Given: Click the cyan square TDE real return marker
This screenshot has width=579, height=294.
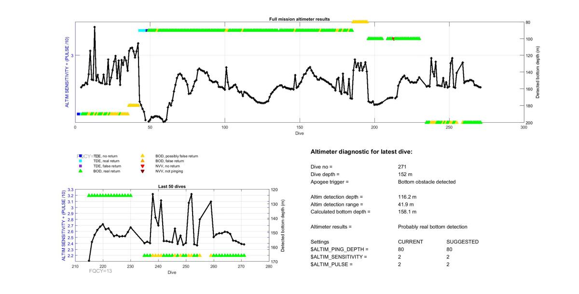Looking at the screenshot, I should click(81, 161).
